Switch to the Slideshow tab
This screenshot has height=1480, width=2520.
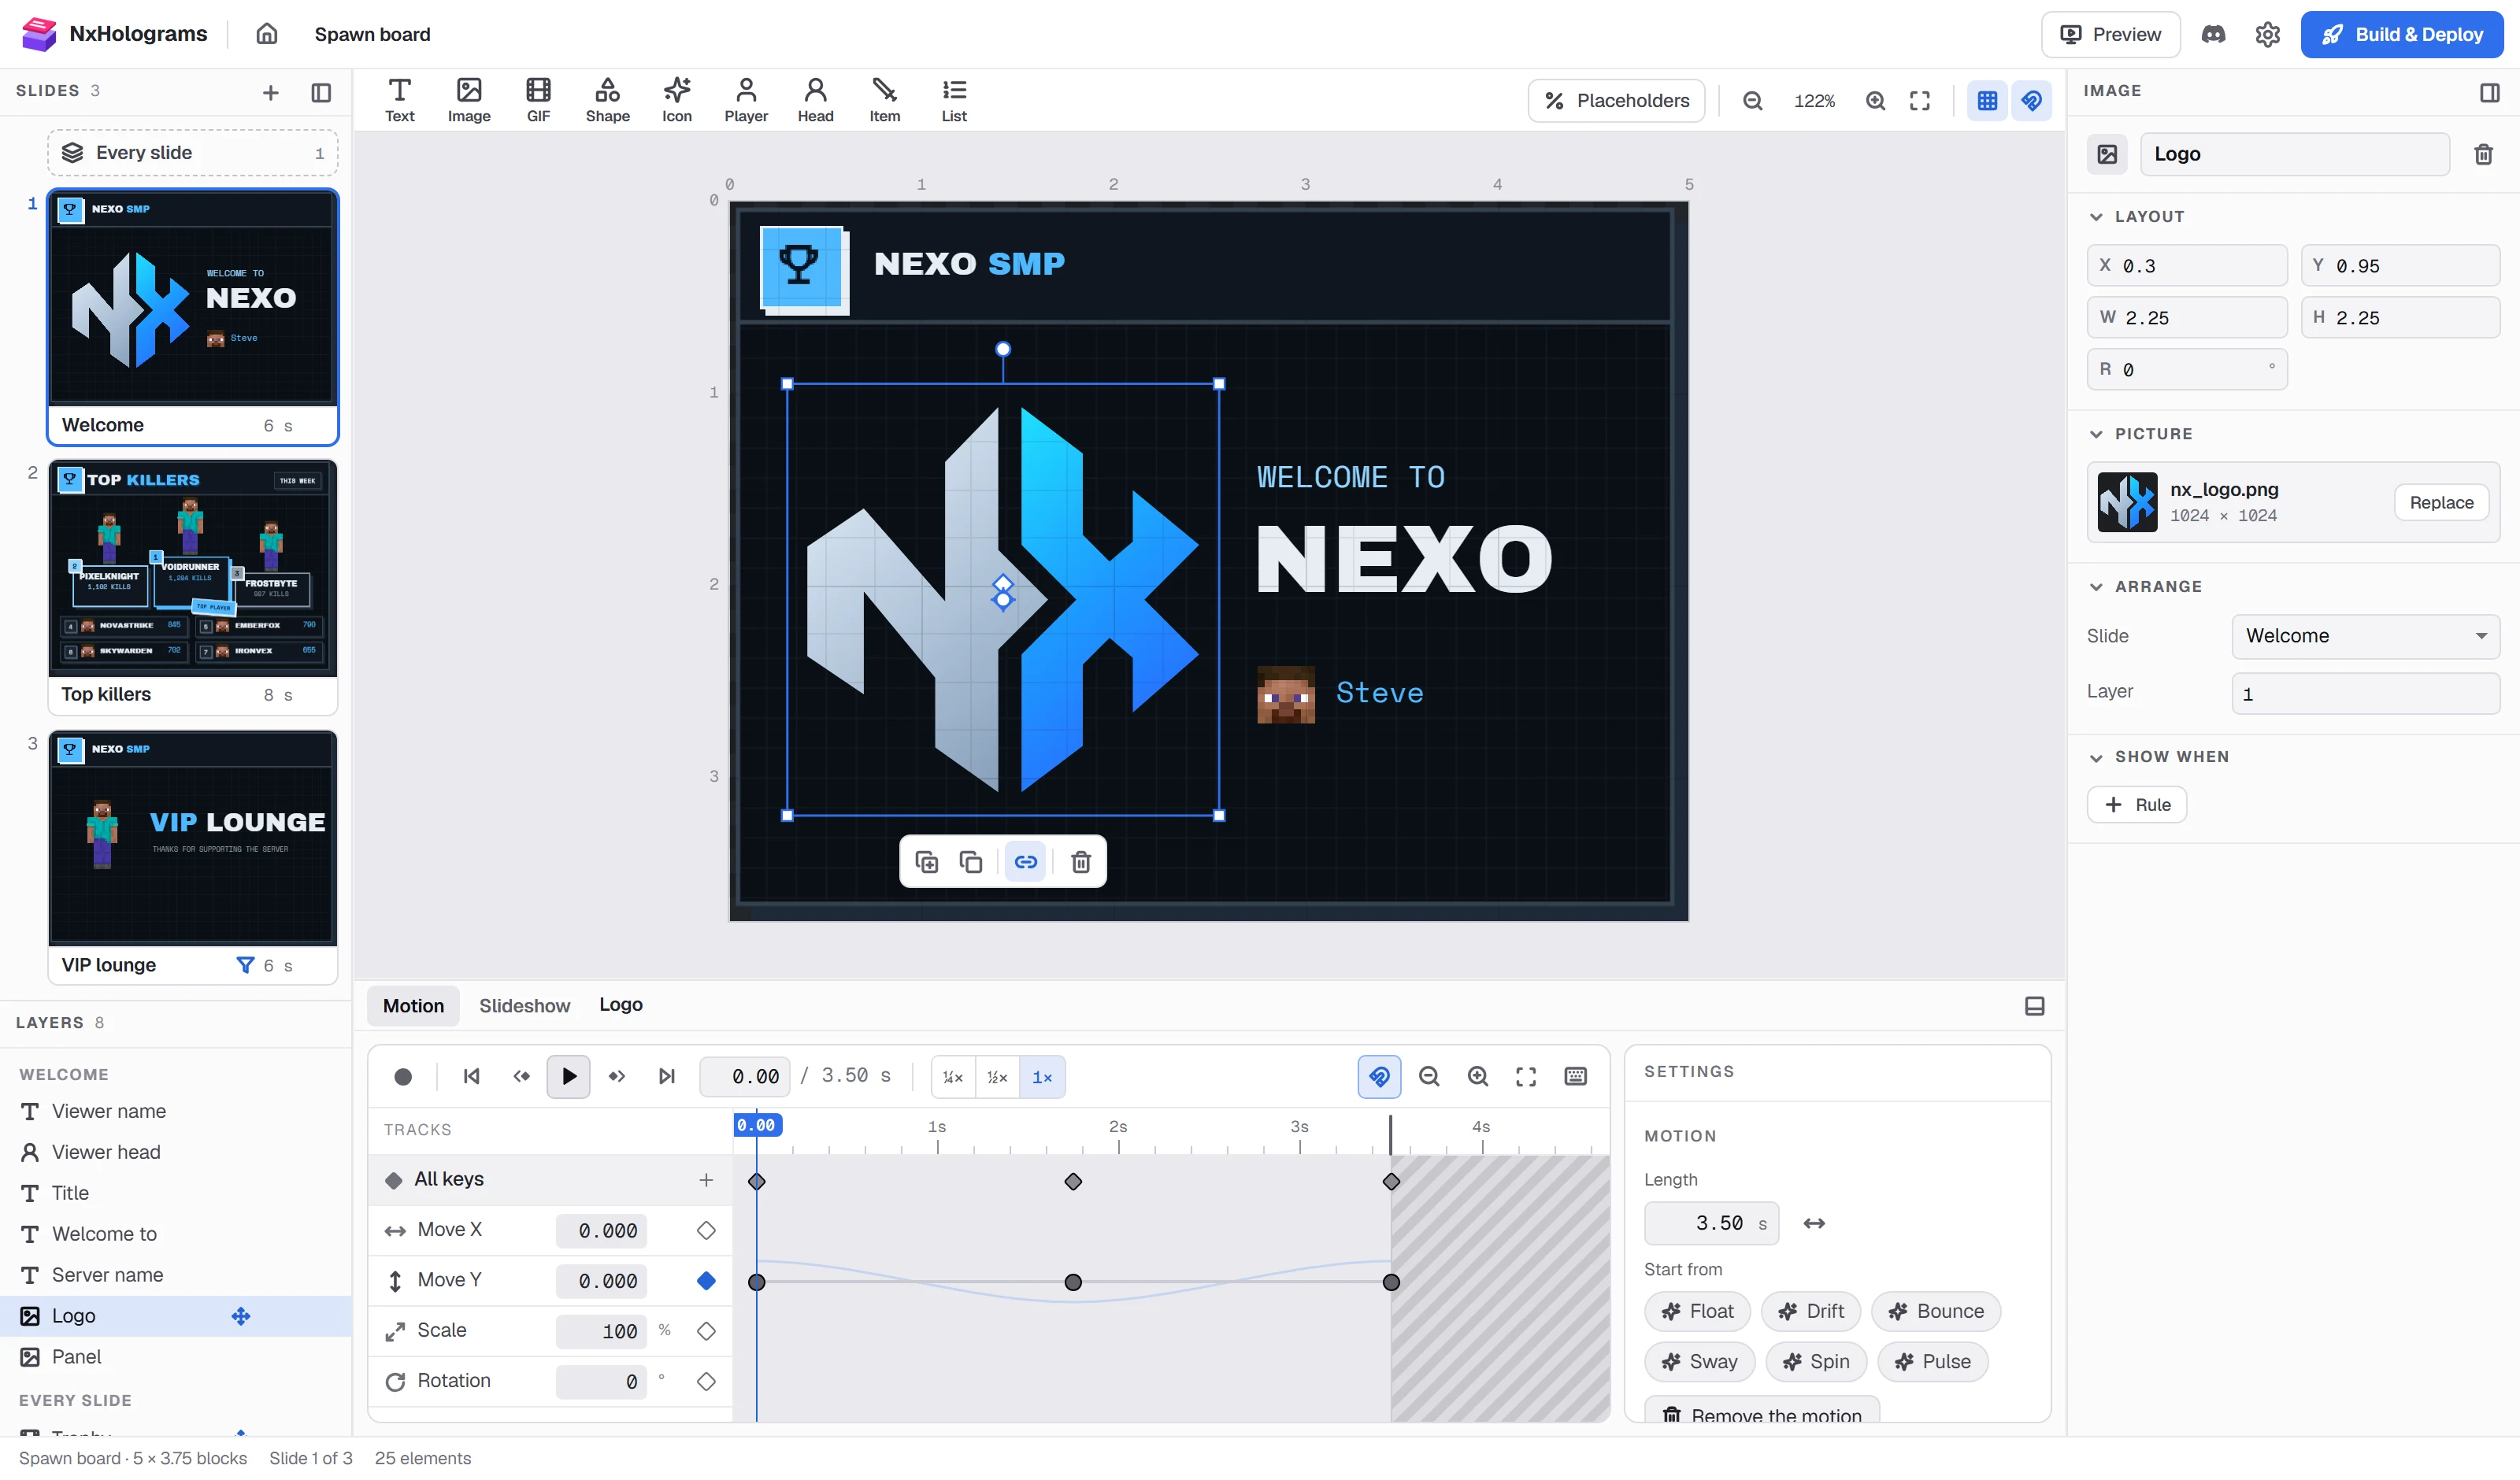(x=524, y=1005)
